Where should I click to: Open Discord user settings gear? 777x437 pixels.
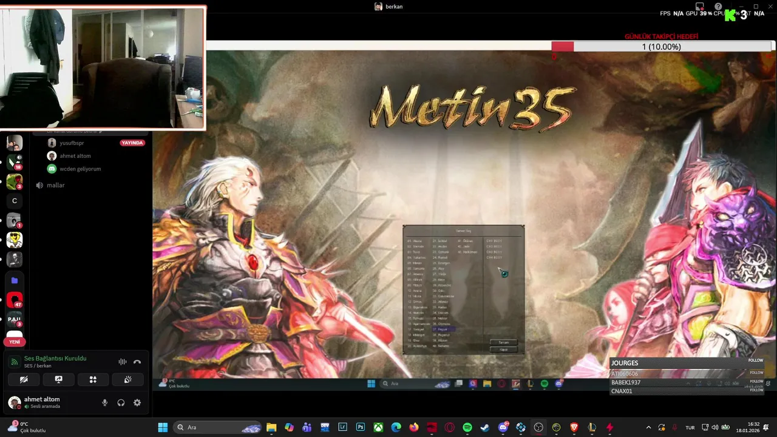click(137, 402)
